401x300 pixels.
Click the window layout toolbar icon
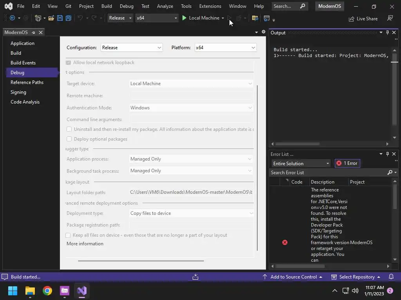[267, 18]
